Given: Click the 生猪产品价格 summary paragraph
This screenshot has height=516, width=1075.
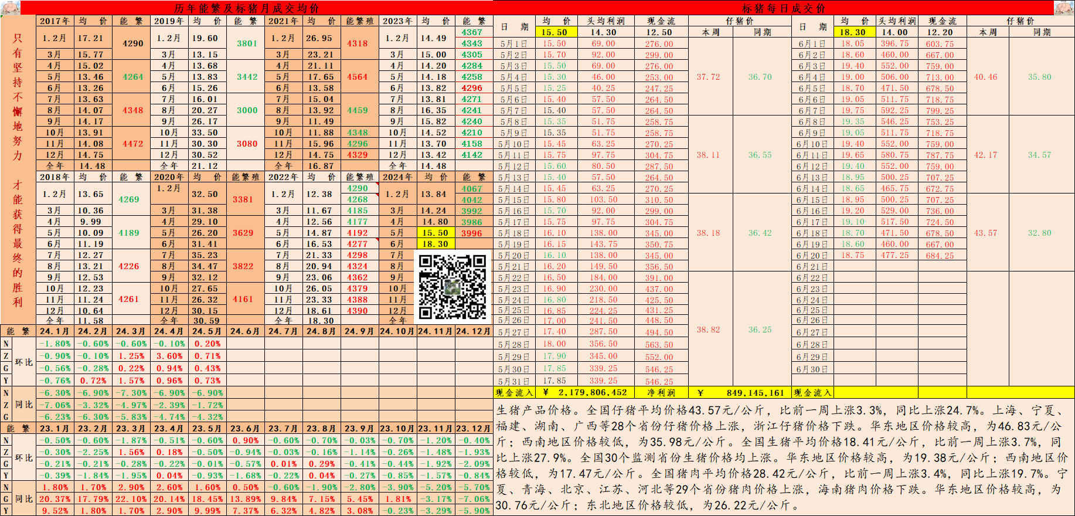Looking at the screenshot, I should click(x=784, y=457).
